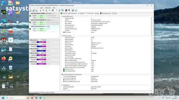Image resolution: width=179 pixels, height=100 pixels.
Task: Click the blue question mark help icon
Action: pyautogui.click(x=73, y=11)
